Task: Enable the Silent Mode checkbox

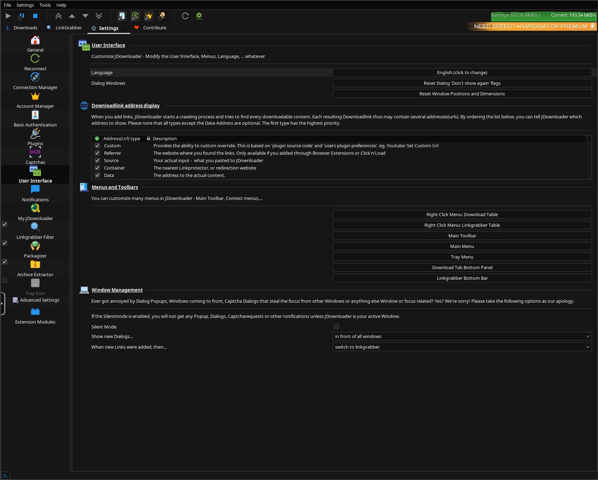Action: coord(336,327)
